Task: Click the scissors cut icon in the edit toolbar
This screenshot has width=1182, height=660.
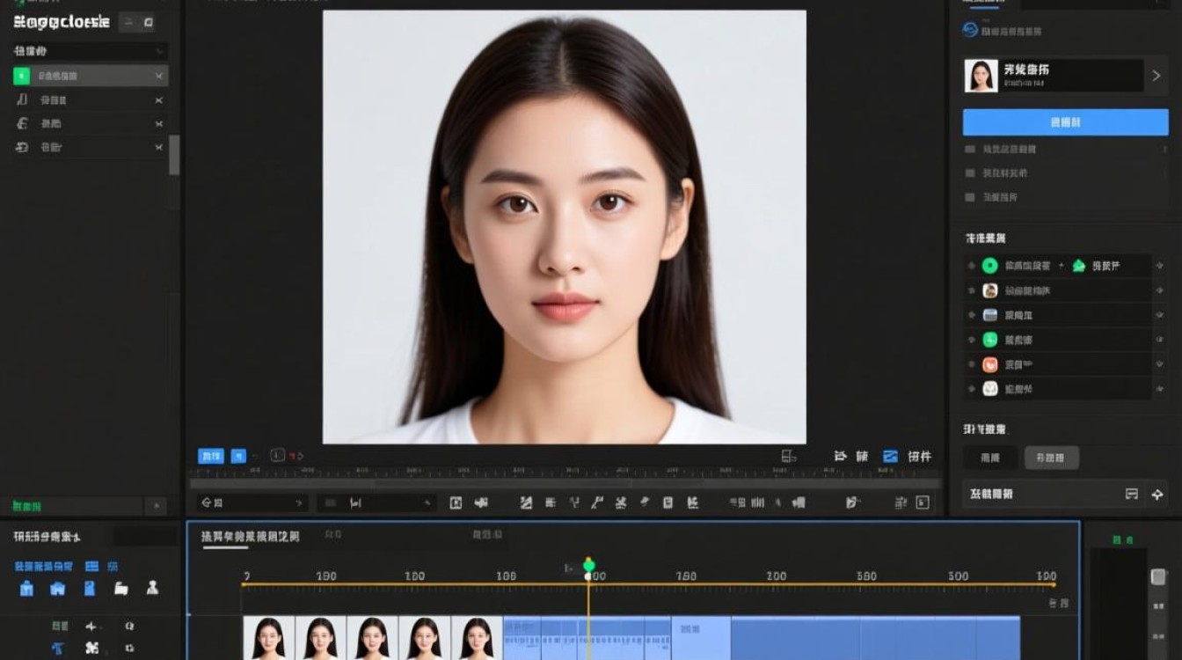Action: 621,503
